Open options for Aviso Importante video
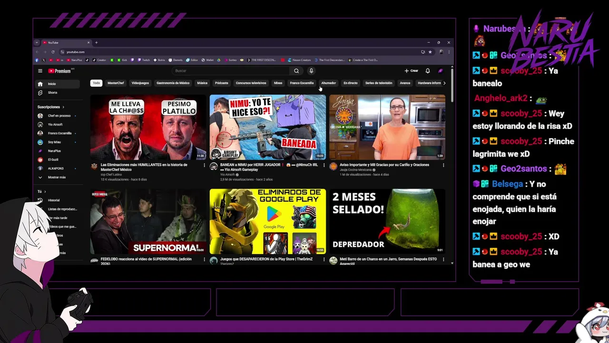Image resolution: width=609 pixels, height=343 pixels. pos(443,165)
